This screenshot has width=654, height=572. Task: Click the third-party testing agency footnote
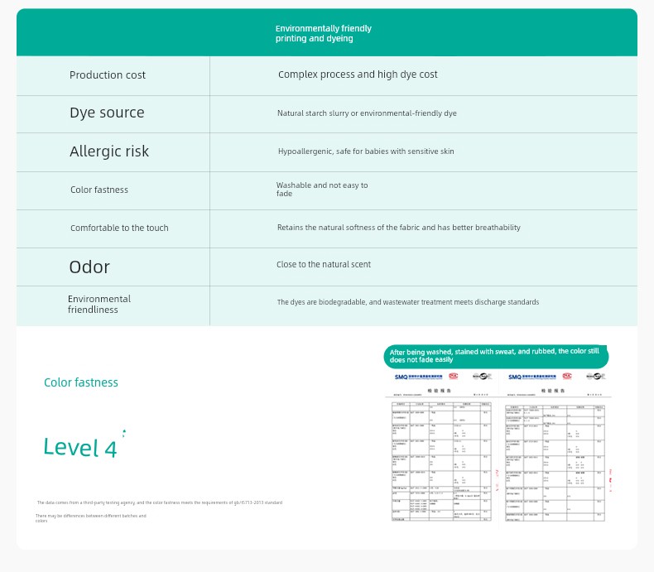160,502
